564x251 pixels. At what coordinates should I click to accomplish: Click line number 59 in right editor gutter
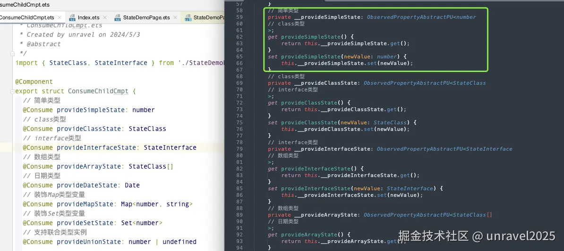click(239, 17)
